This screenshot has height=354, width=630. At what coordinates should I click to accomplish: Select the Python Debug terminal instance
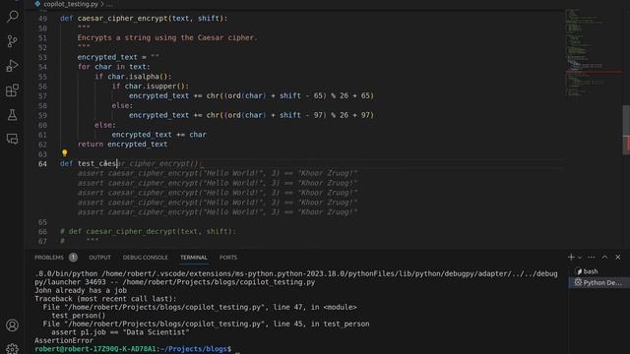[x=598, y=282]
